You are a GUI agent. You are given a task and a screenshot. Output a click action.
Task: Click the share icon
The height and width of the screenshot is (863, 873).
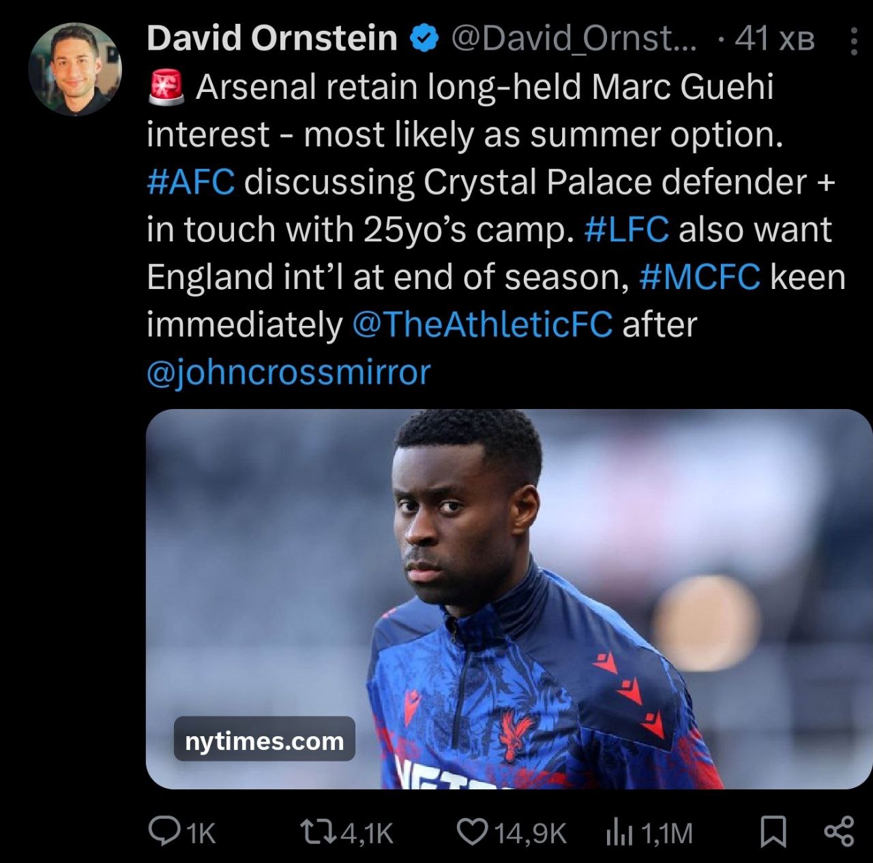[839, 832]
